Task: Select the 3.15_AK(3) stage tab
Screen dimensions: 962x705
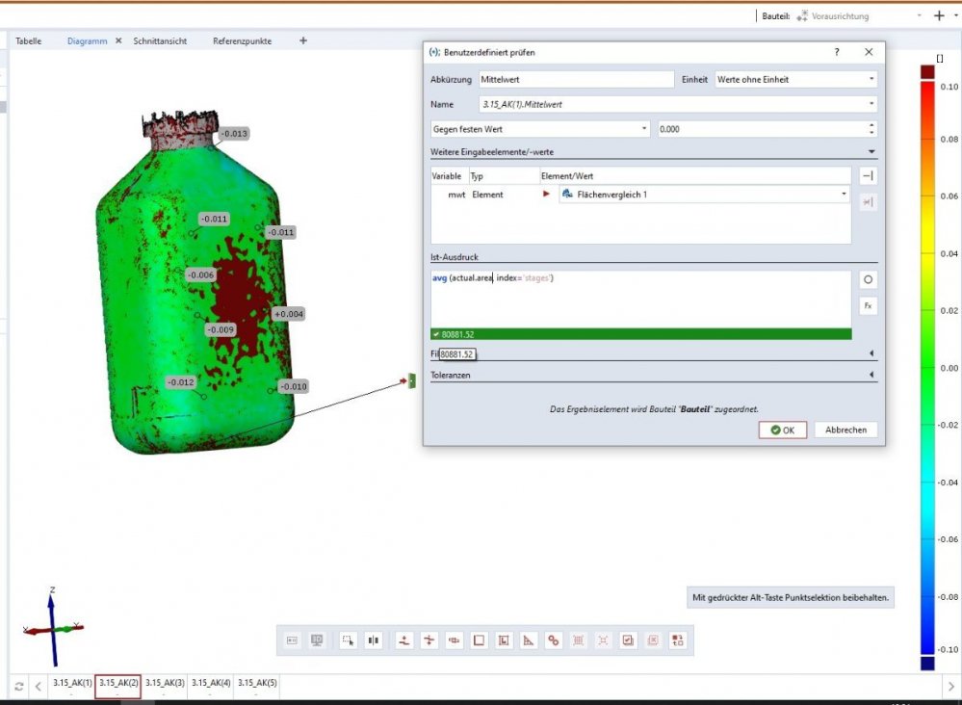Action: [165, 683]
